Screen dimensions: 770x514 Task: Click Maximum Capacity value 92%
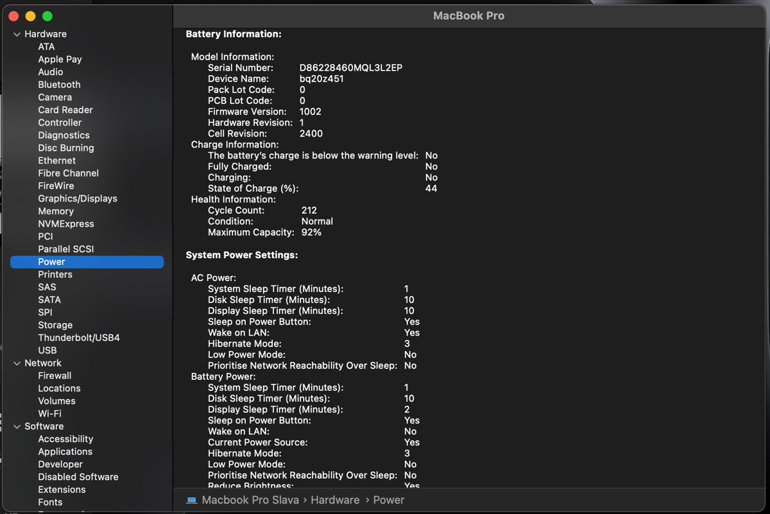pos(311,232)
